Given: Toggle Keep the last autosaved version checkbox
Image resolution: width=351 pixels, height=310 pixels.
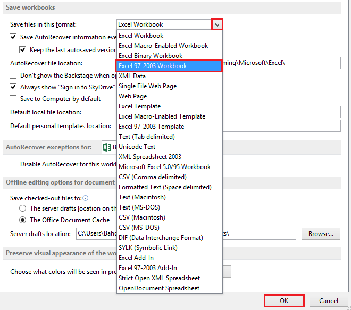Looking at the screenshot, I should 23,49.
